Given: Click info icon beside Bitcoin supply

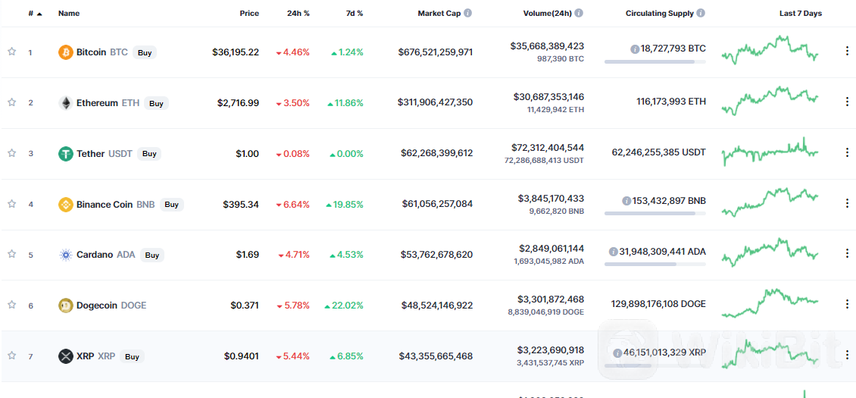Looking at the screenshot, I should pyautogui.click(x=635, y=49).
